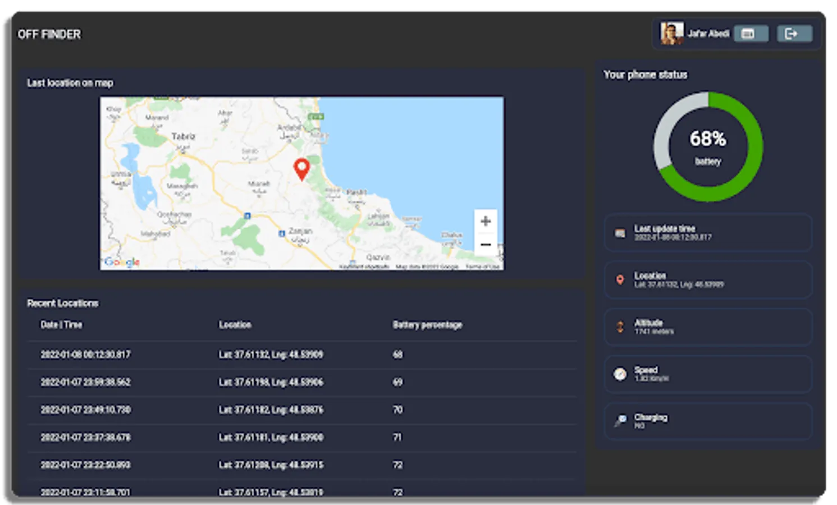
Task: Click the Last location on map heading
Action: click(70, 83)
